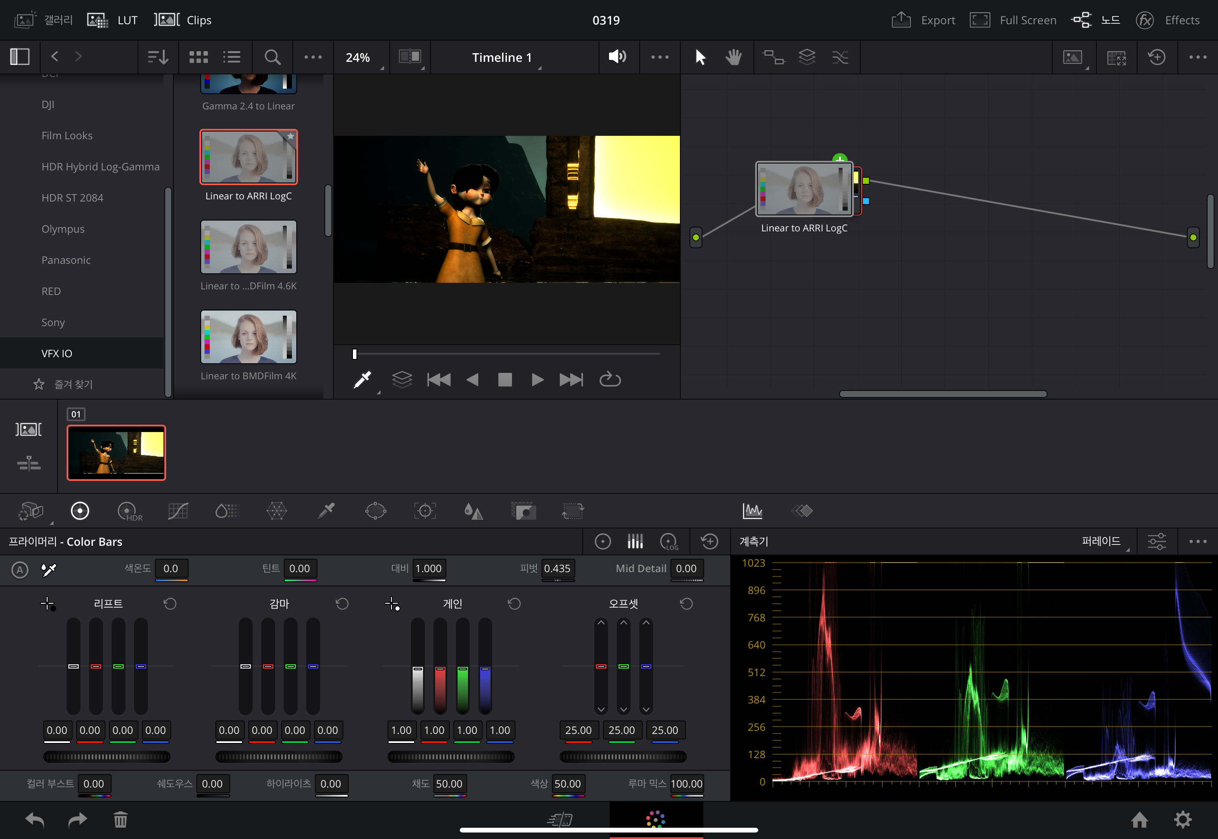Toggle the LUT sidebar panel visibility
The width and height of the screenshot is (1218, 839).
pyautogui.click(x=20, y=57)
